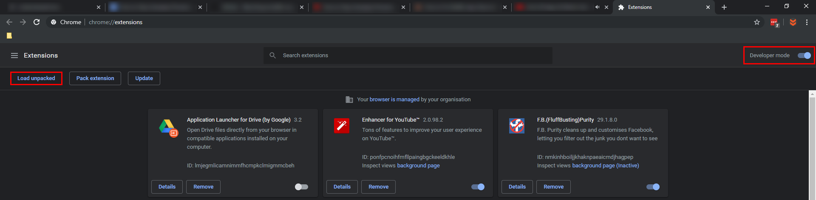Open Details for Application Launcher for Drive
The width and height of the screenshot is (816, 200).
pyautogui.click(x=167, y=187)
